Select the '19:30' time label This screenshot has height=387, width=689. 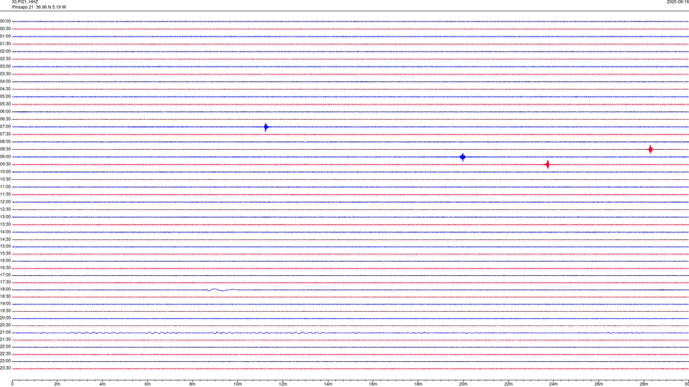[x=5, y=310]
